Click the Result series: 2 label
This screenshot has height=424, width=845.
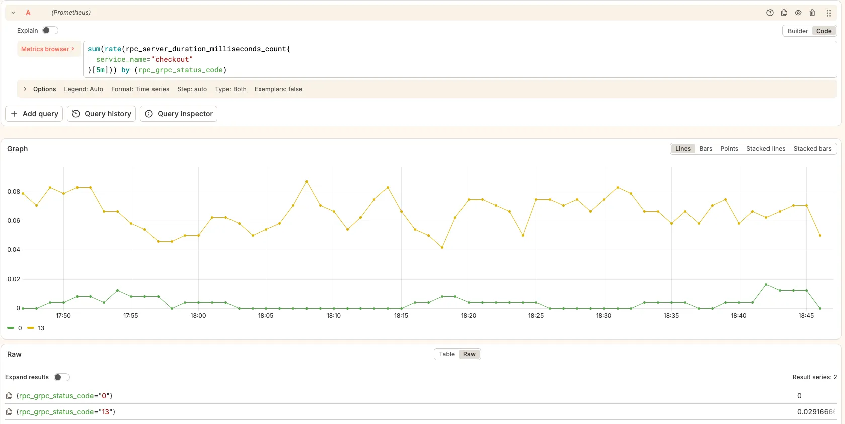(x=814, y=377)
